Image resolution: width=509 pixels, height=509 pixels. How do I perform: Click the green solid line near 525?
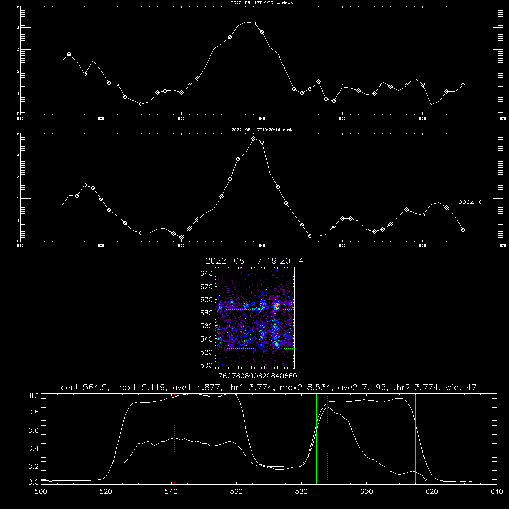123,438
